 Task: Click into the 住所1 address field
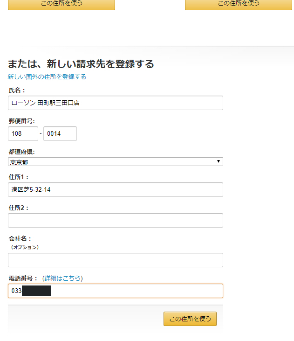click(x=116, y=190)
